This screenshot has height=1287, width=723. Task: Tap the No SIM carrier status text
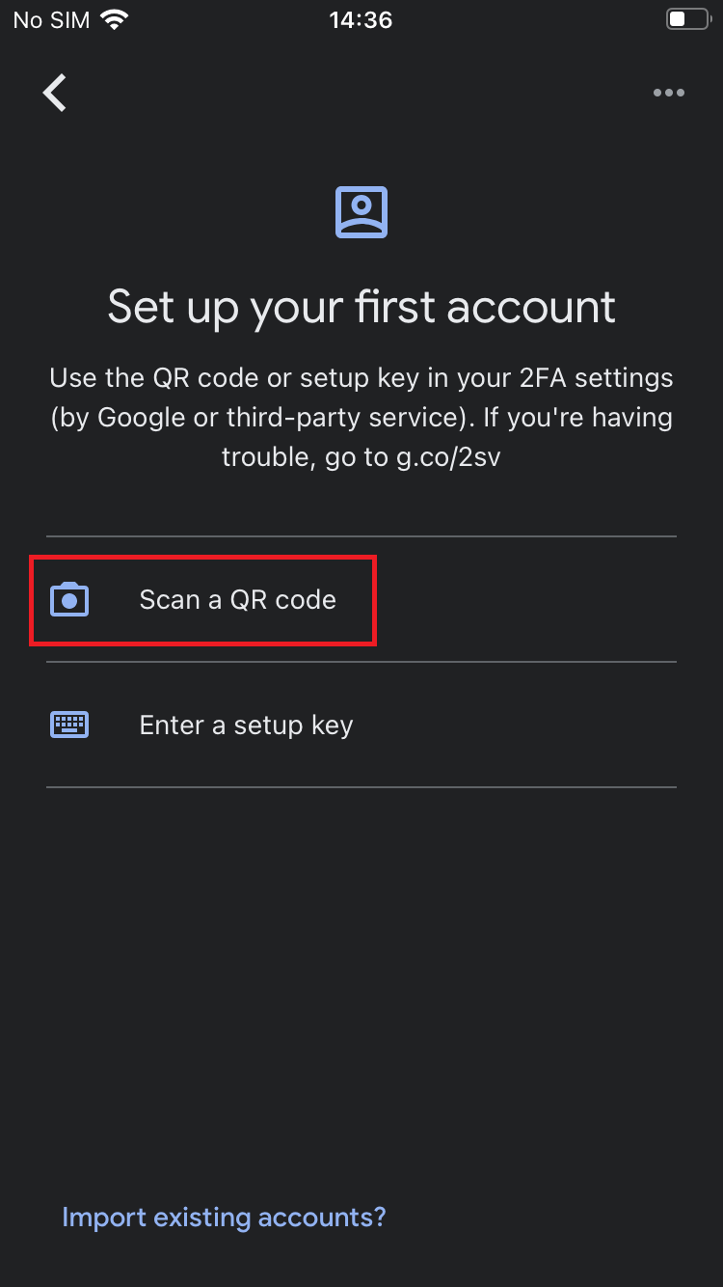tap(52, 19)
